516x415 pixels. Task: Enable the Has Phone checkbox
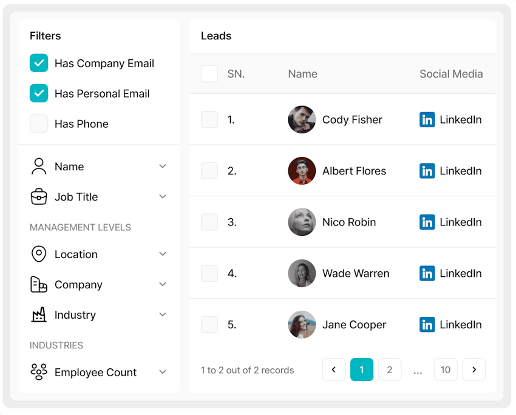(x=39, y=124)
